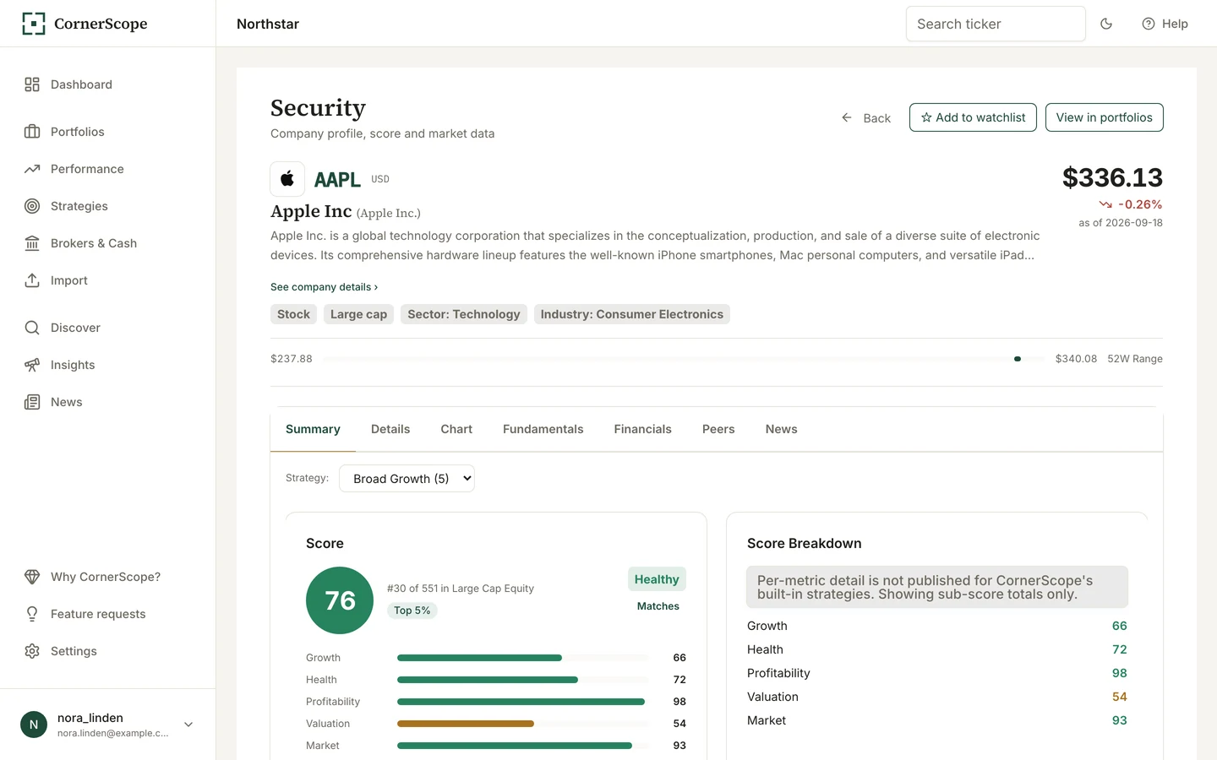
Task: Click the Brokers & Cash bank icon
Action: coord(32,243)
